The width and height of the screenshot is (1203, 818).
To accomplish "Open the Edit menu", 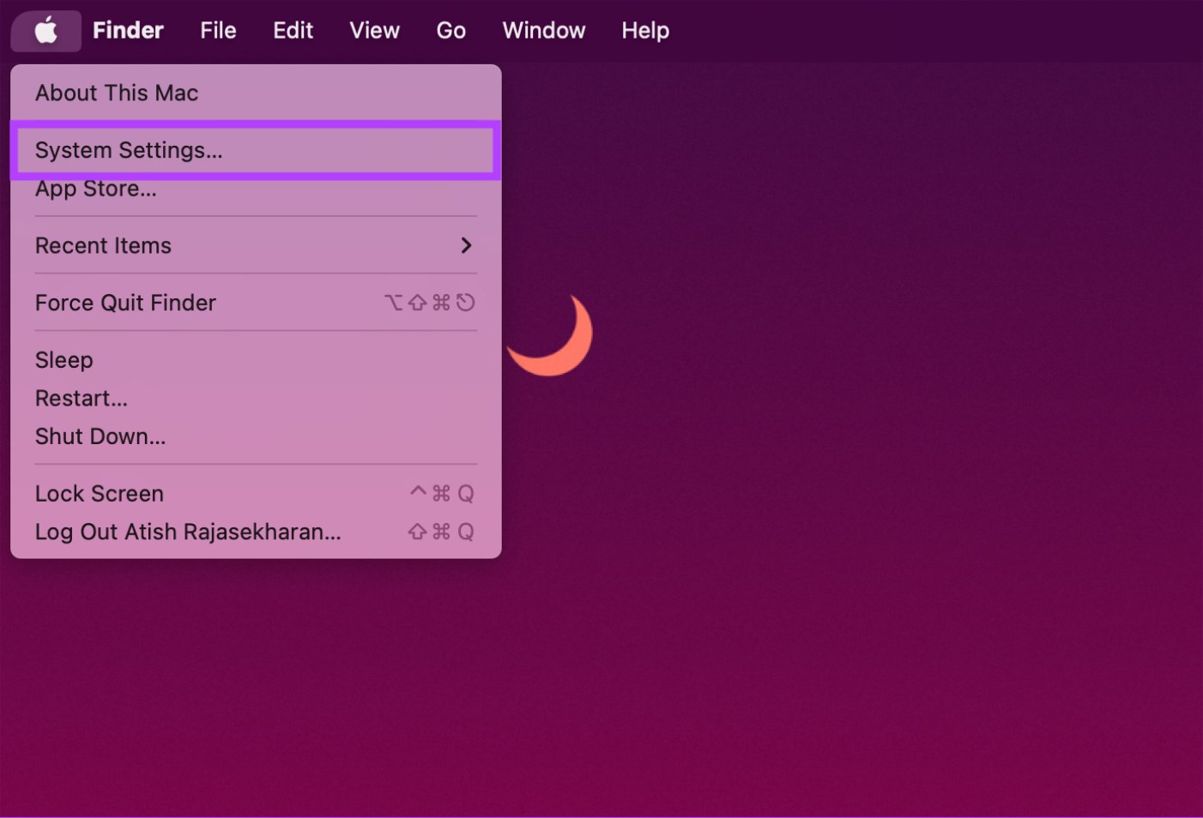I will (x=293, y=31).
